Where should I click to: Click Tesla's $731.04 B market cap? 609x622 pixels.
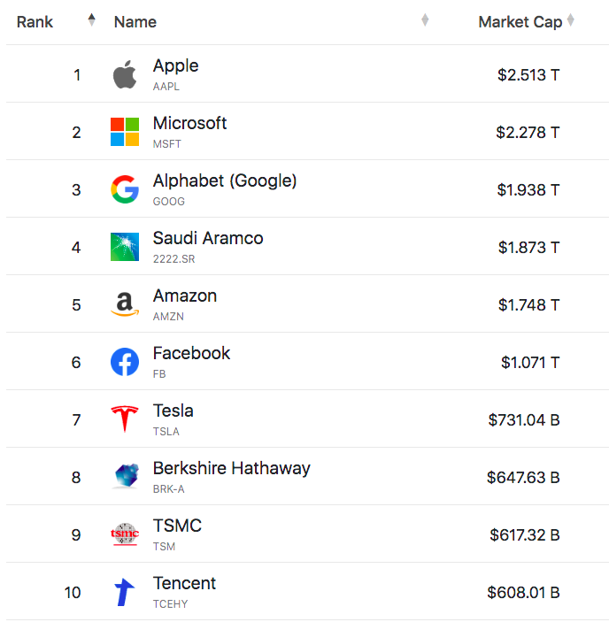pos(523,420)
